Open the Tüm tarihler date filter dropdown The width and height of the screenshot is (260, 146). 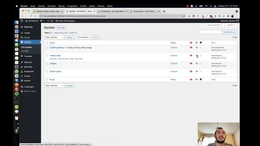tap(84, 37)
